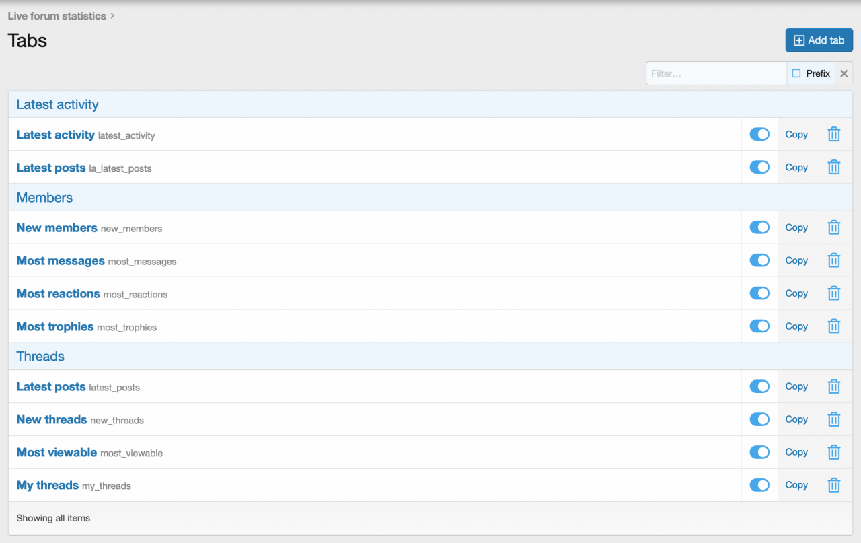Switch off the Most trophies toggle
The width and height of the screenshot is (861, 543).
tap(759, 326)
